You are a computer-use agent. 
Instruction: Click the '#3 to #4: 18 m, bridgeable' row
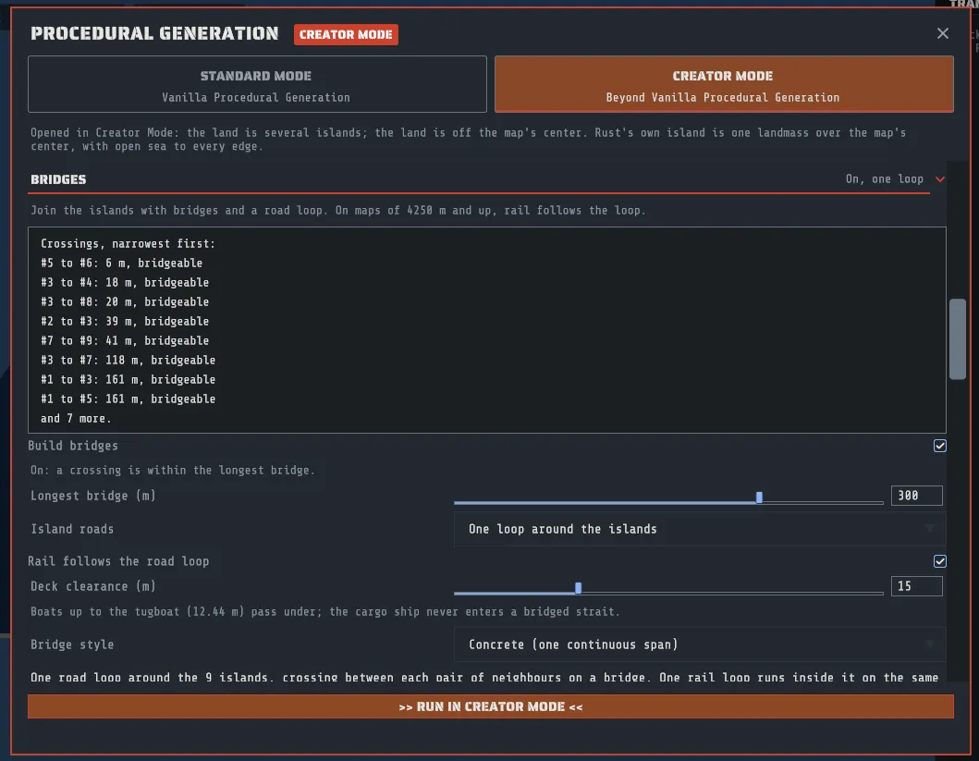click(x=125, y=283)
